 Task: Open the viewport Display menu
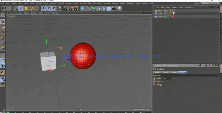coord(26,13)
